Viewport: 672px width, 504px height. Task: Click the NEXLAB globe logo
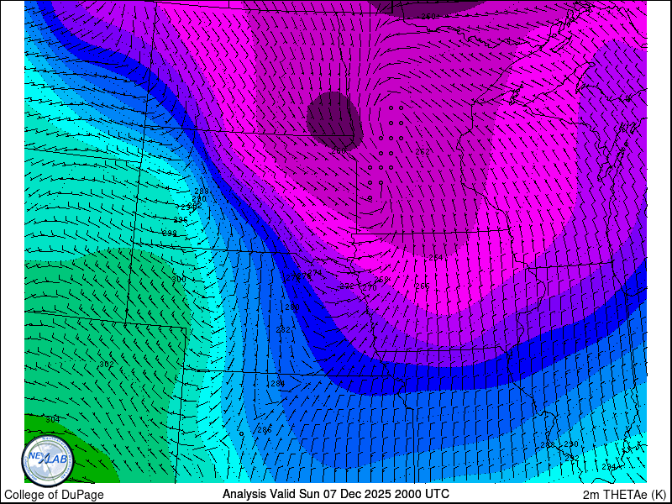click(x=48, y=463)
